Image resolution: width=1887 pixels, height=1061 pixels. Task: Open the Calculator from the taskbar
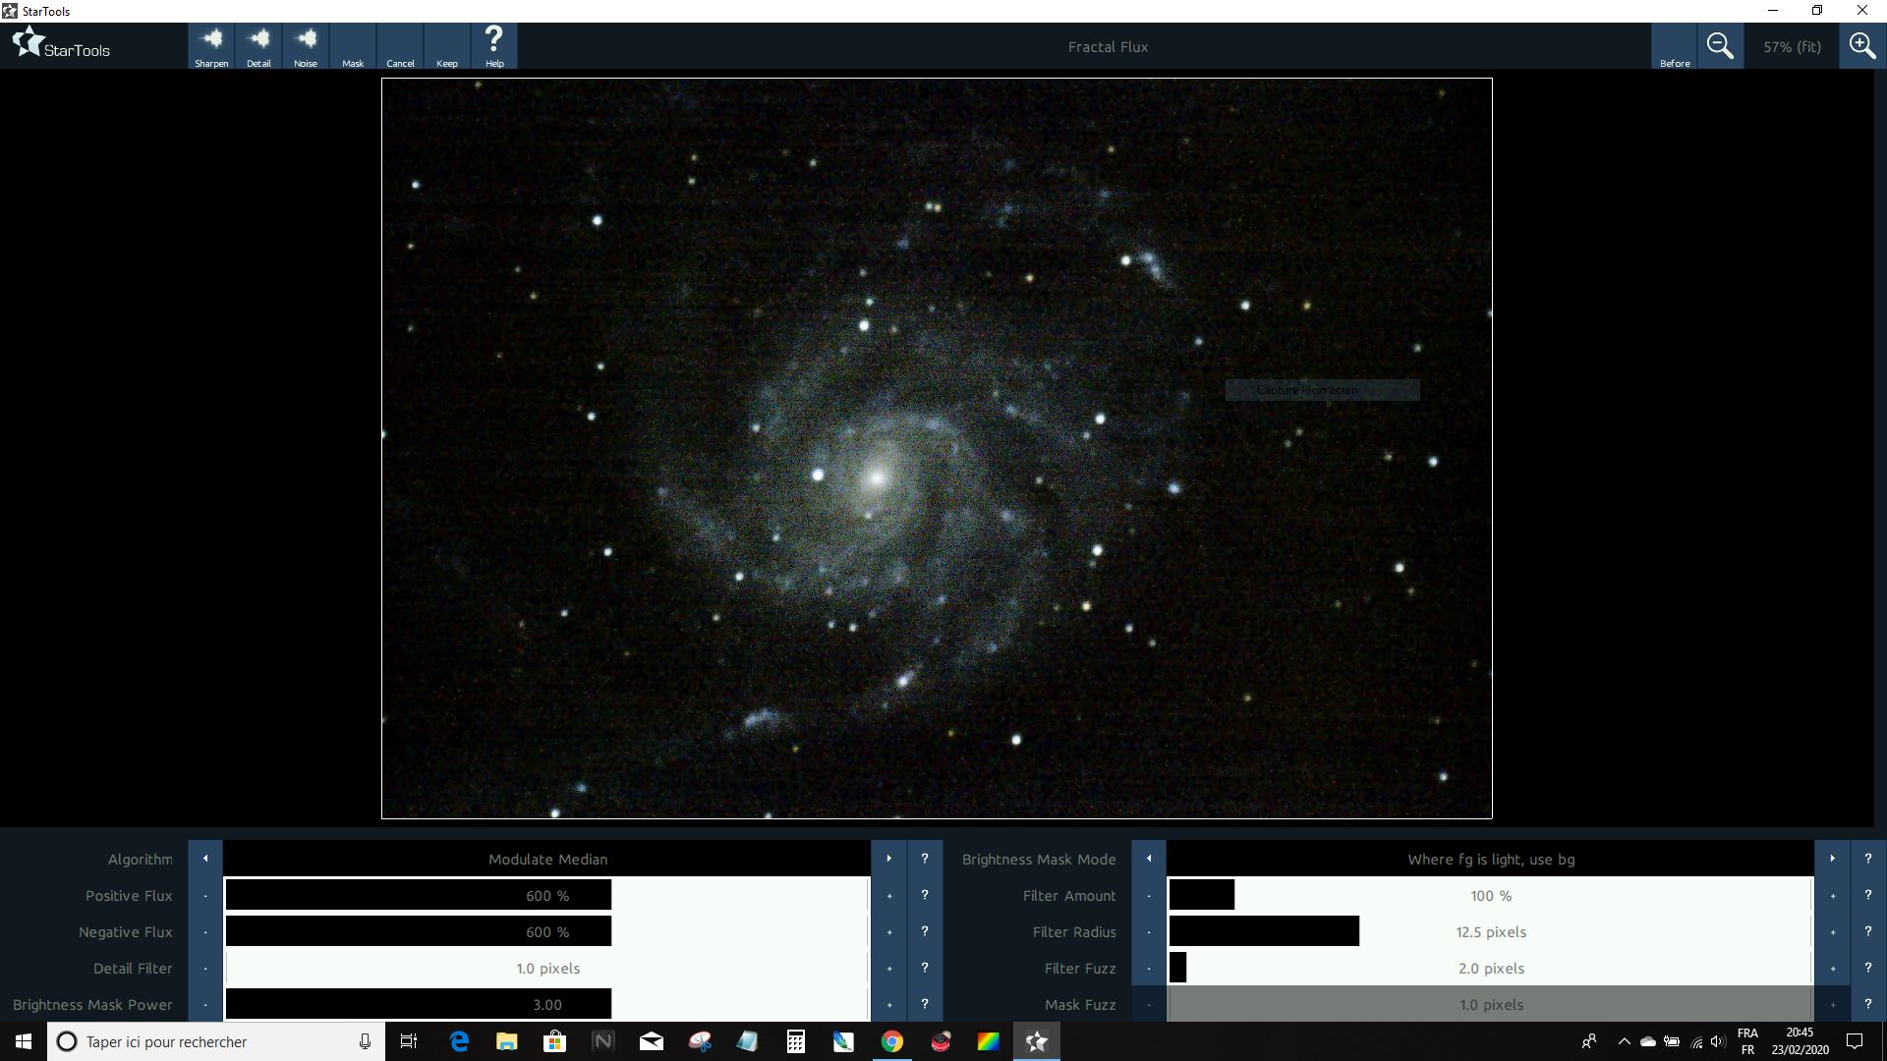pyautogui.click(x=796, y=1041)
